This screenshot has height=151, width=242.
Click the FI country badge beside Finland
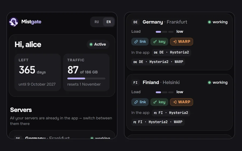[135, 83]
